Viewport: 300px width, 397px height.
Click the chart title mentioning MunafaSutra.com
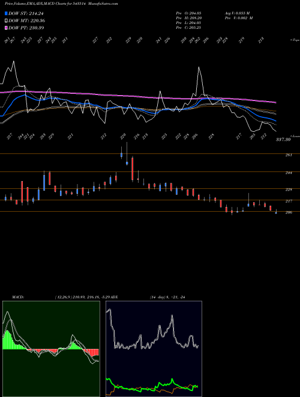pos(61,4)
